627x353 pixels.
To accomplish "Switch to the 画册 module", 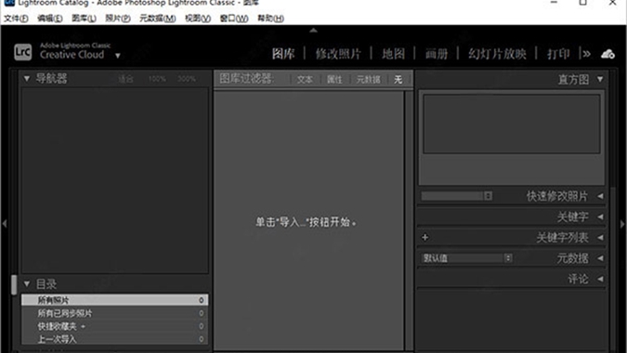I will pyautogui.click(x=437, y=54).
